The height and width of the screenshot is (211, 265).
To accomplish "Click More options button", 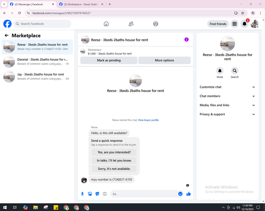I will (x=164, y=60).
